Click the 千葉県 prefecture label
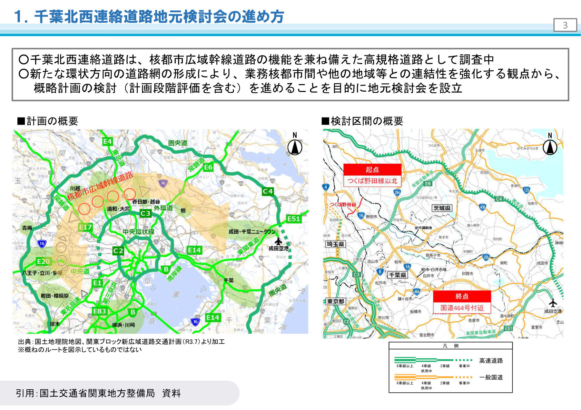Screen dimensions: 581x410 pos(397,275)
